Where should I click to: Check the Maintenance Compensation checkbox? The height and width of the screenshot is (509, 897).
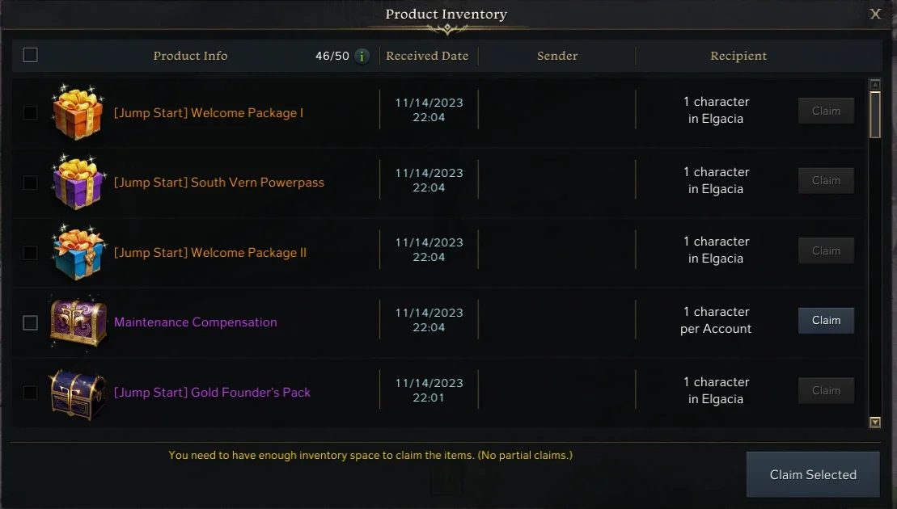pyautogui.click(x=30, y=322)
